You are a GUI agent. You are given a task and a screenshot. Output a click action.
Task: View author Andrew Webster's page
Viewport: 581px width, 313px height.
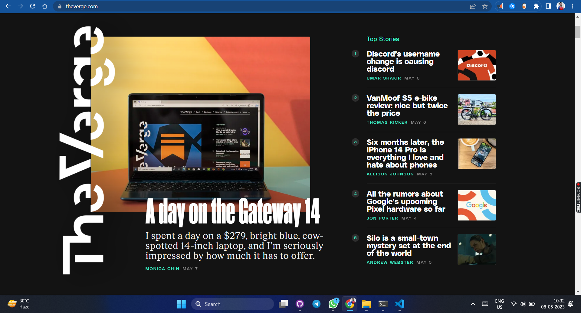(390, 262)
